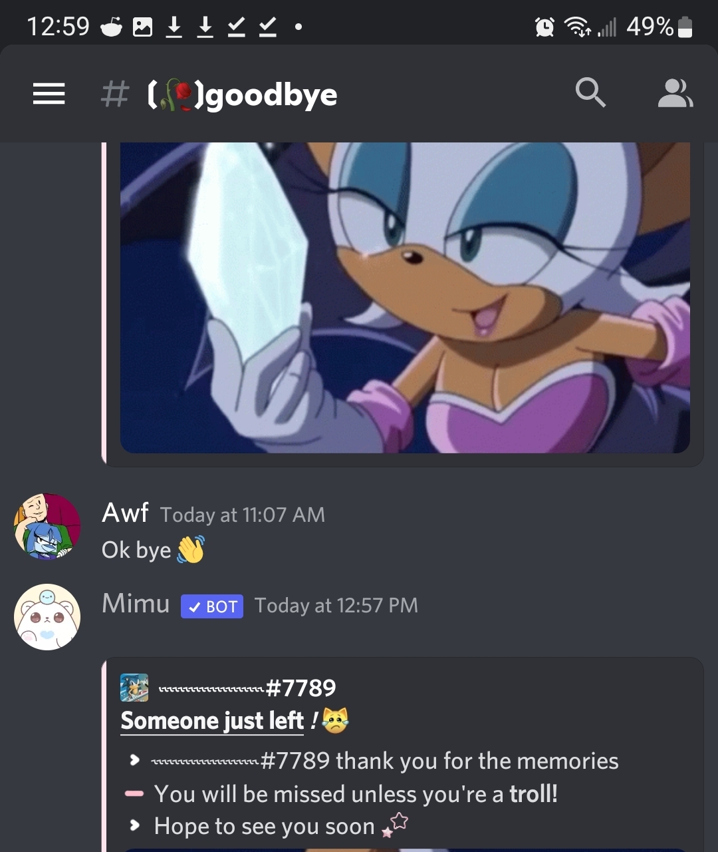Tap the small embed author avatar
The width and height of the screenshot is (718, 852).
tap(134, 688)
